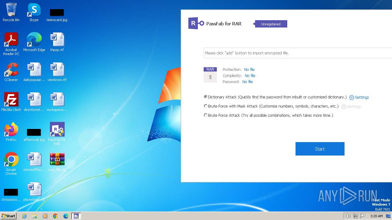Screen dimensions: 392x220
Task: Click the Start button in PassFab
Action: click(320, 149)
